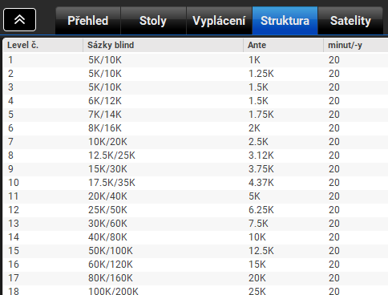The width and height of the screenshot is (388, 295).
Task: Collapse panel with double-chevron up icon
Action: coord(19,19)
